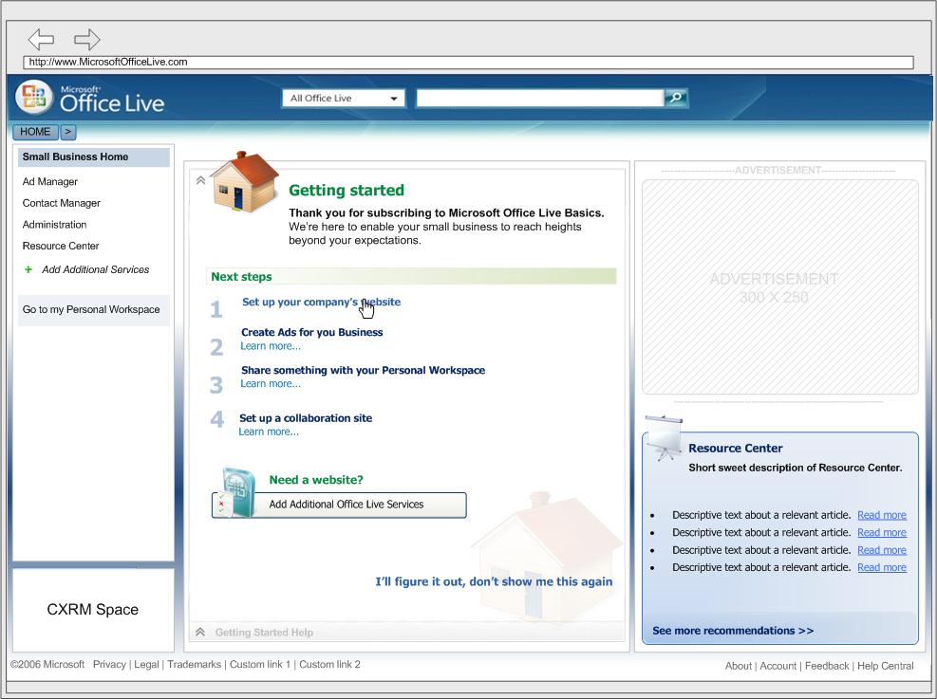Click Add Additional Office Live Services button
This screenshot has width=937, height=699.
click(340, 505)
